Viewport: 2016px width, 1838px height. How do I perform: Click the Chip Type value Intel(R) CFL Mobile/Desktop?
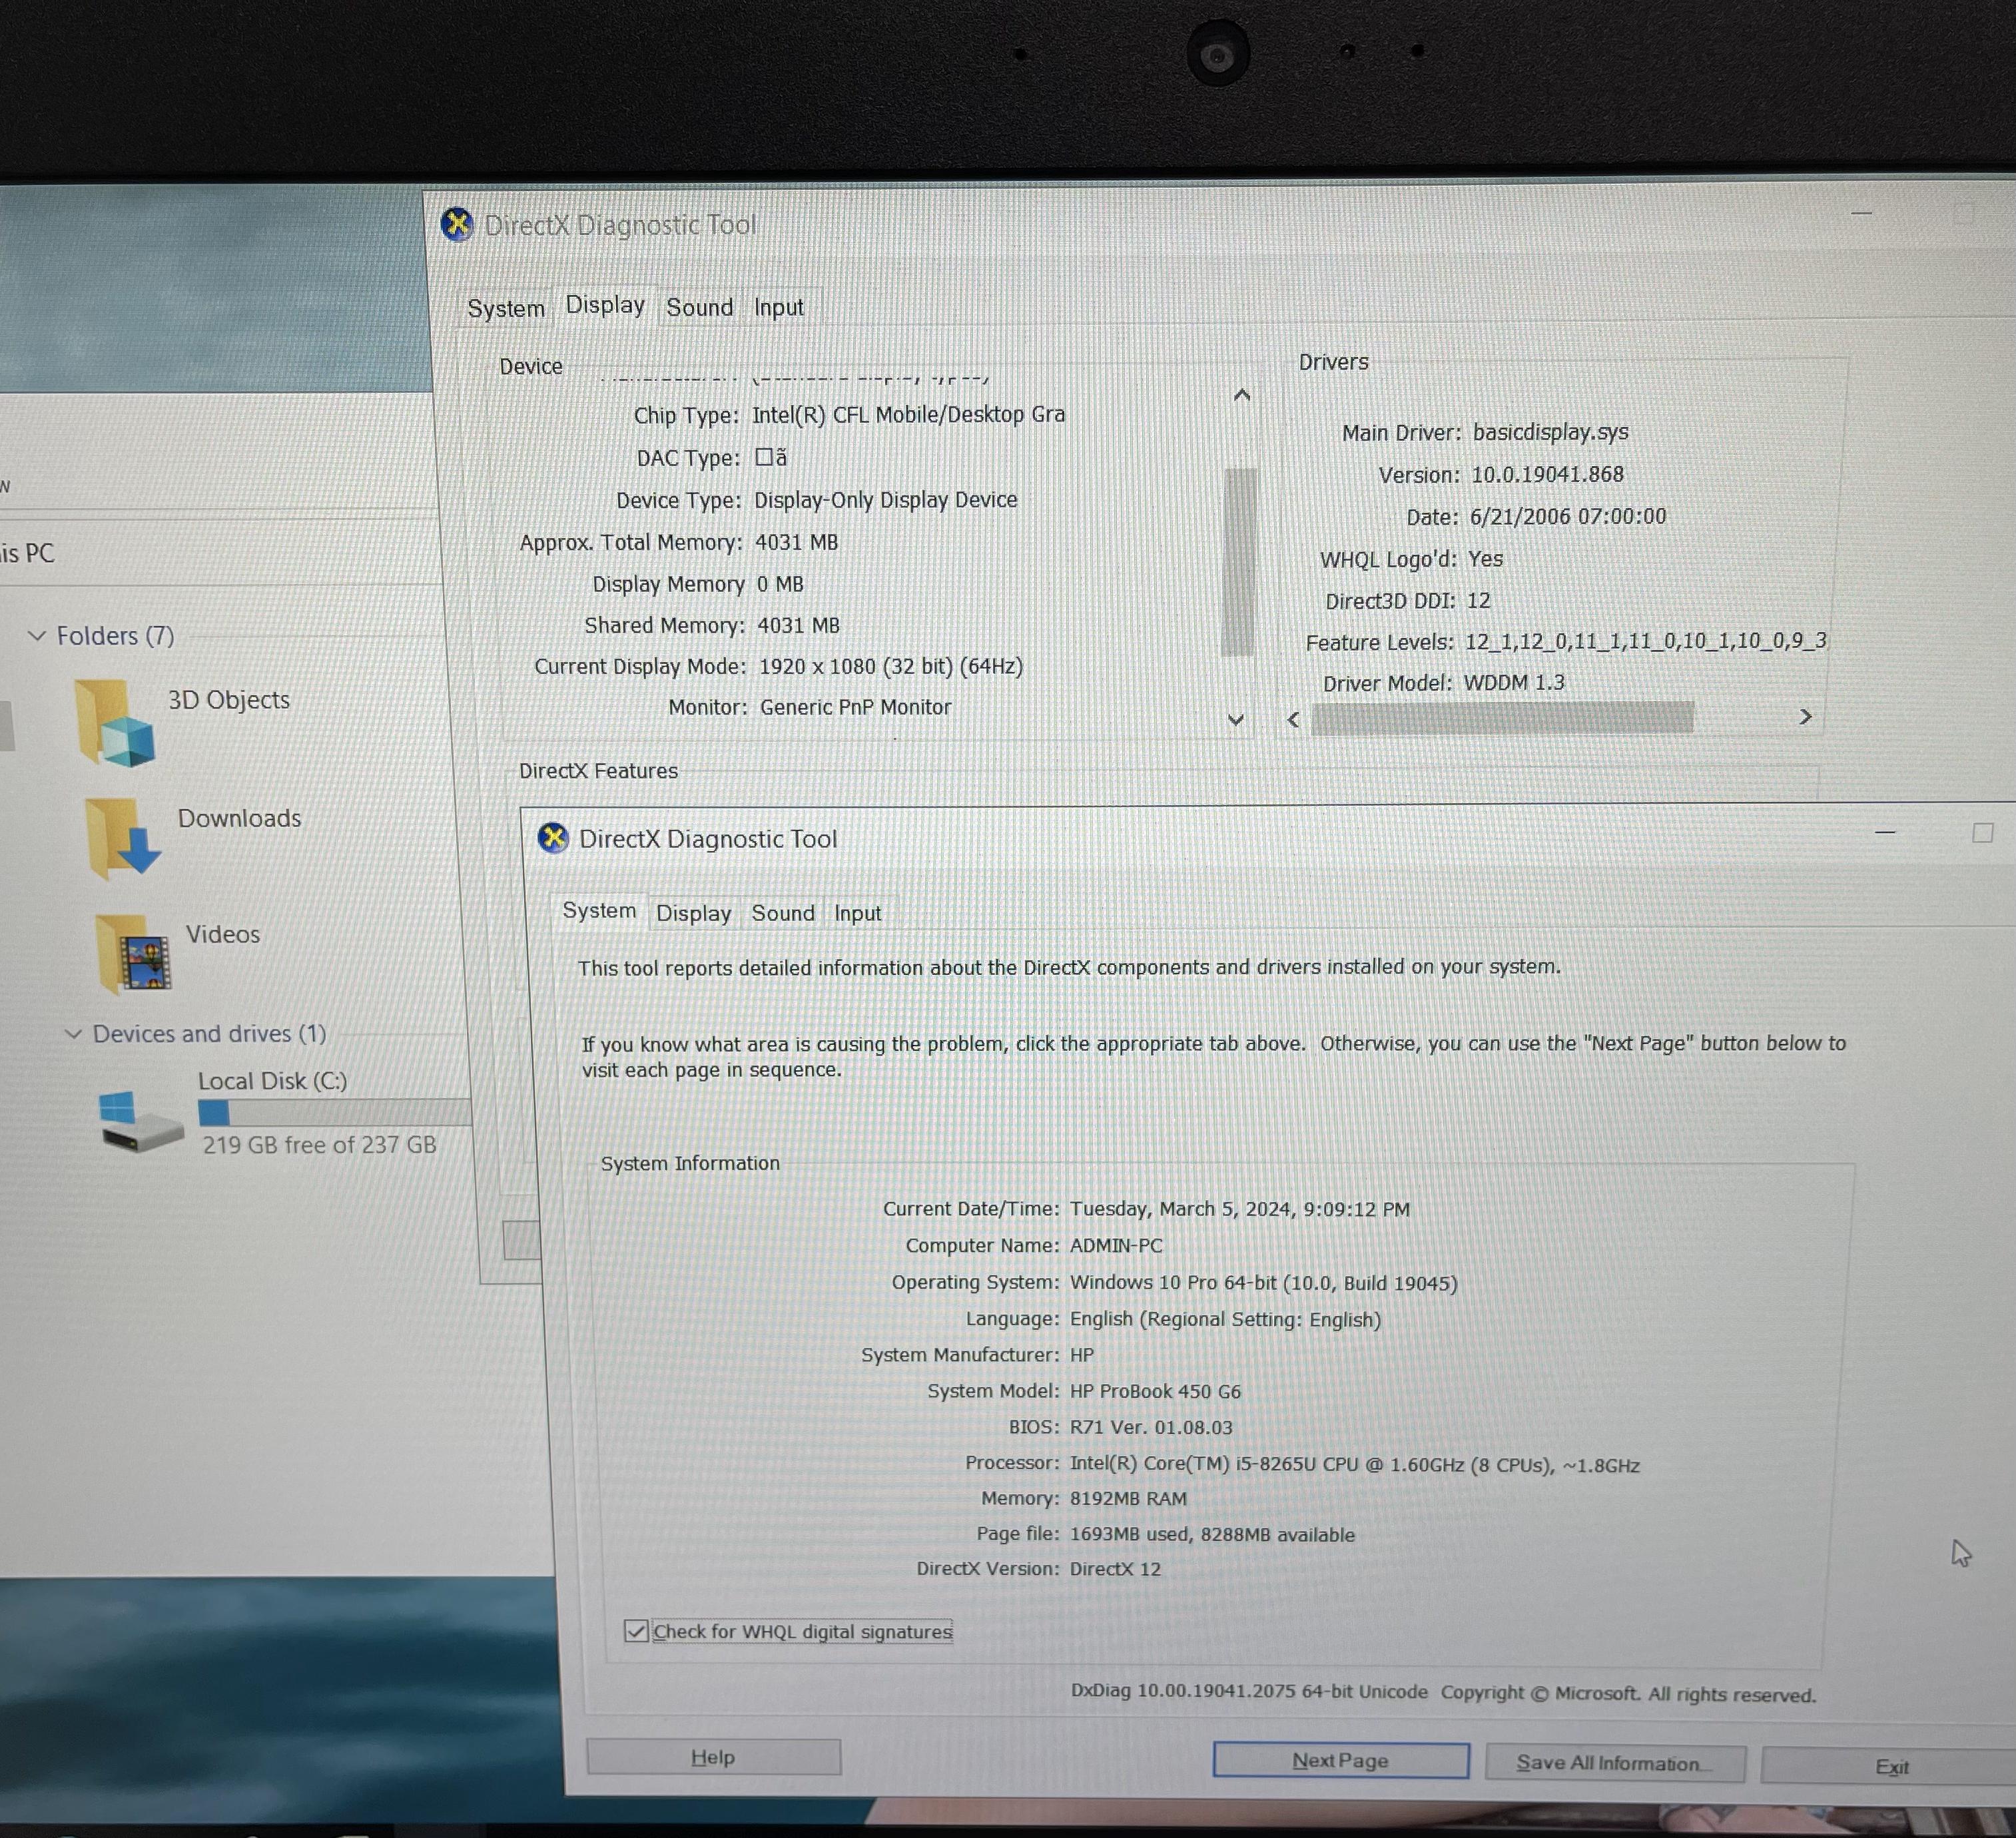click(x=908, y=414)
